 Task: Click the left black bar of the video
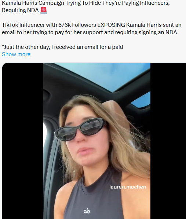click(x=23, y=141)
